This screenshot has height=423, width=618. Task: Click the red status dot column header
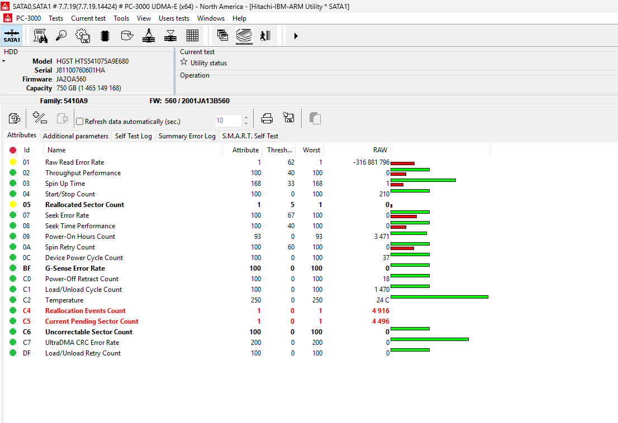click(x=13, y=150)
